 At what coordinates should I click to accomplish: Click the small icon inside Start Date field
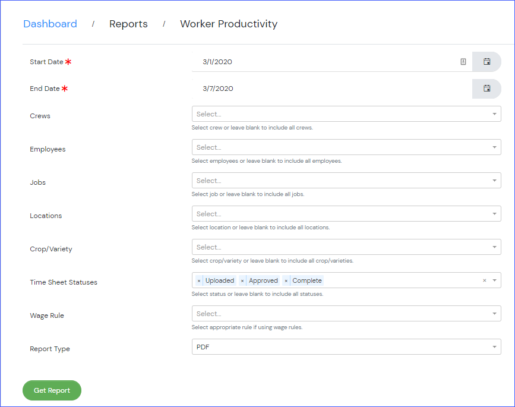(x=463, y=61)
